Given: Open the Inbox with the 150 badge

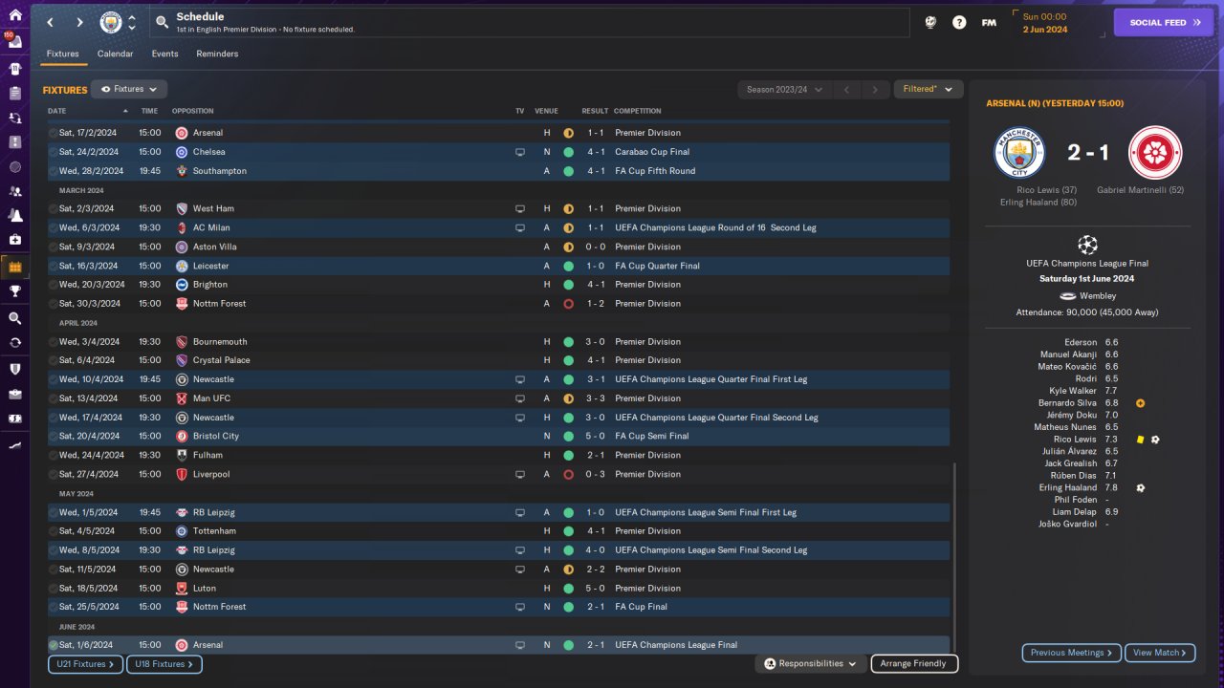Looking at the screenshot, I should pyautogui.click(x=14, y=42).
